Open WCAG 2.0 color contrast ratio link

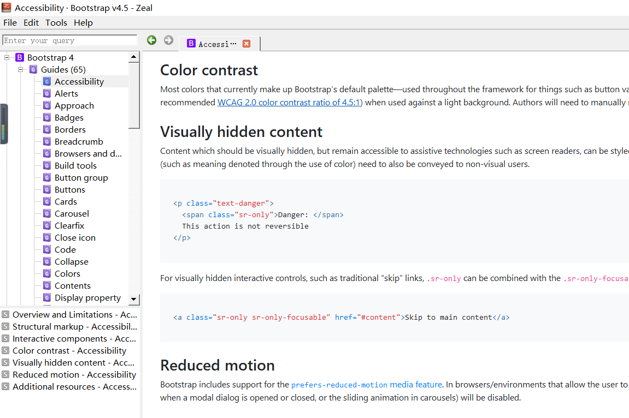(289, 102)
